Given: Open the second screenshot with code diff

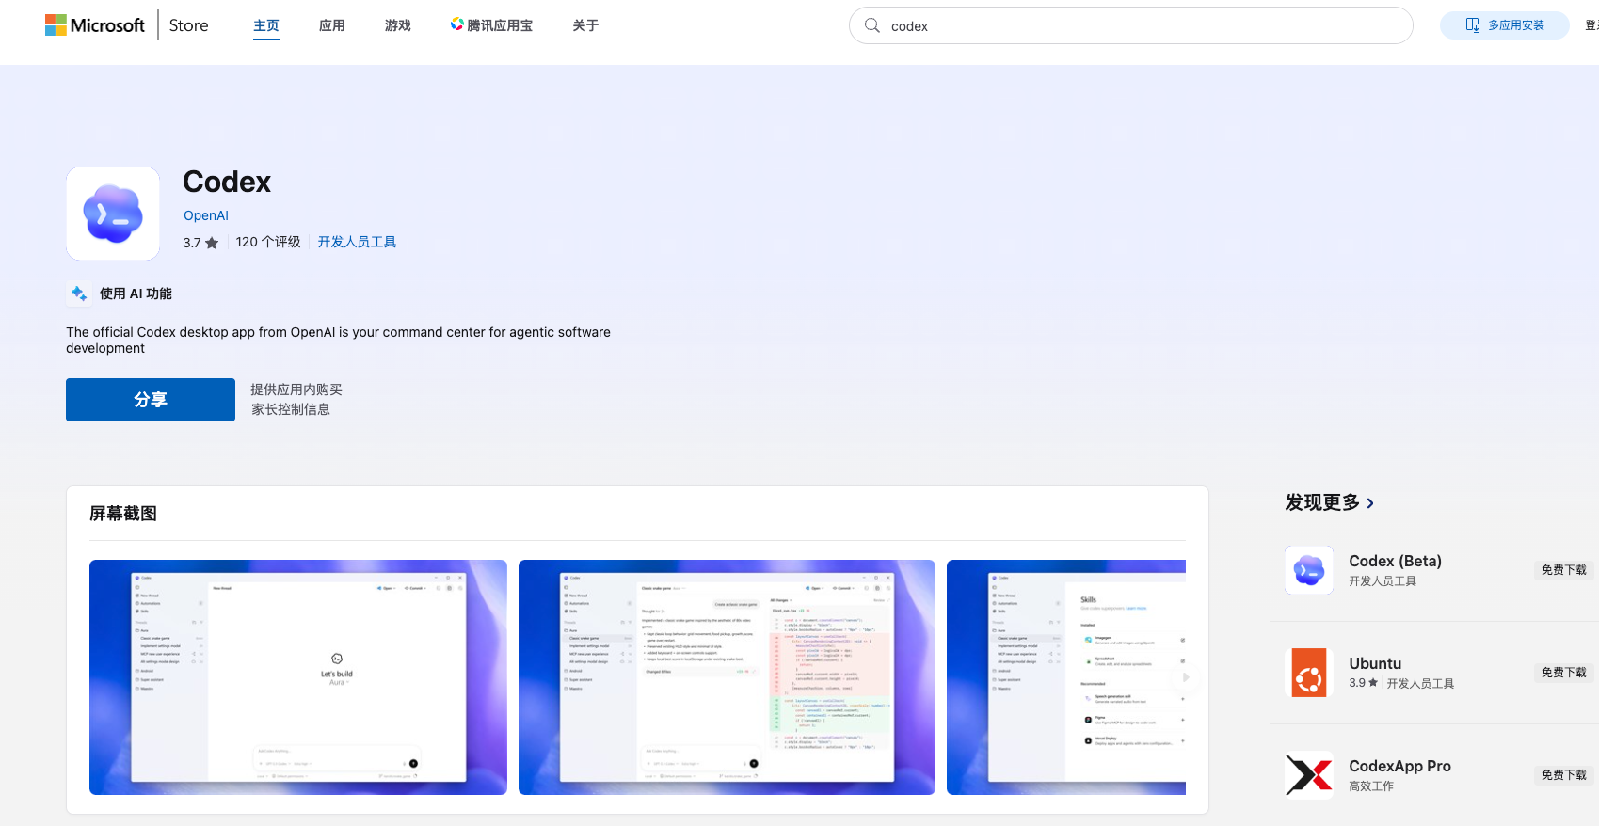Looking at the screenshot, I should click(x=727, y=677).
